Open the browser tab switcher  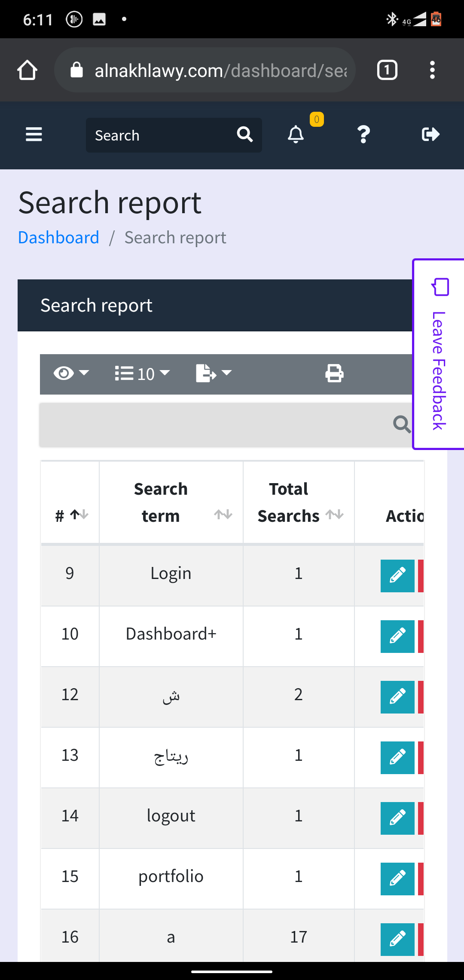click(x=387, y=70)
